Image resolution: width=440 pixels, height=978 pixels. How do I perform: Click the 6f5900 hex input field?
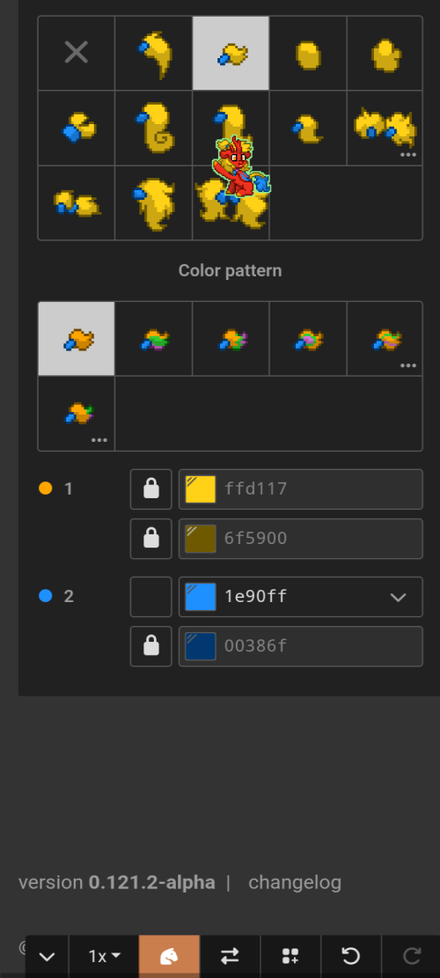tap(300, 538)
